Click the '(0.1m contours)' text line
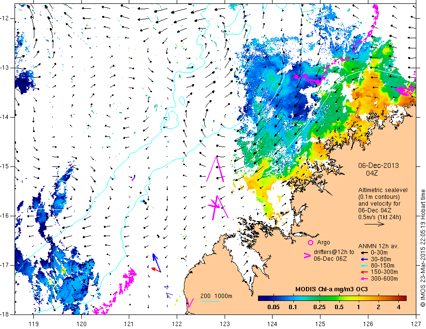This screenshot has height=329, width=426. point(379,197)
